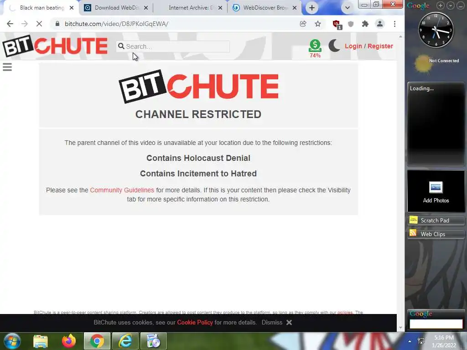Click the BitChute header logo
This screenshot has width=467, height=350.
[x=55, y=46]
